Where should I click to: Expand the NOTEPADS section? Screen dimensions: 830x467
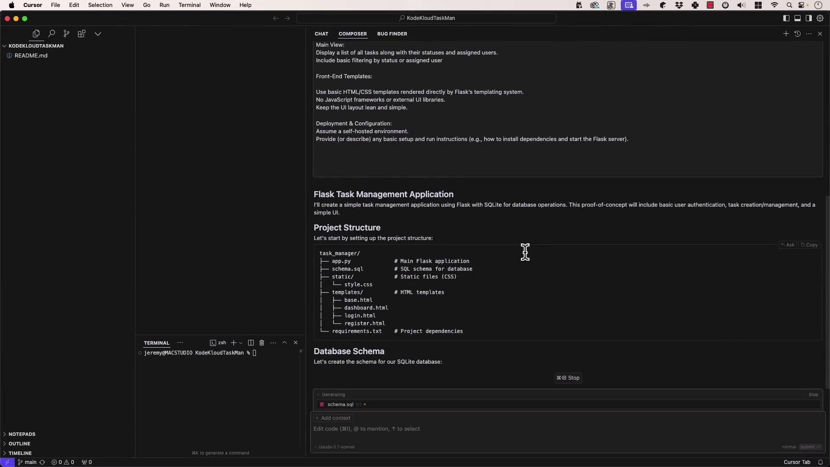point(22,434)
